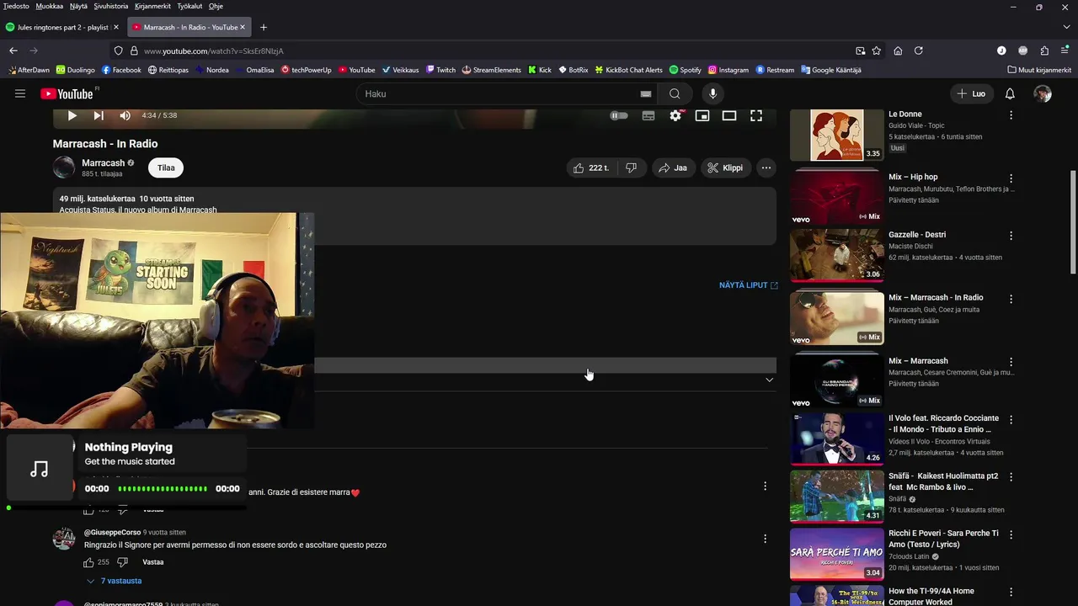The width and height of the screenshot is (1078, 606).
Task: Expand the section chevron below tickets
Action: click(x=769, y=380)
